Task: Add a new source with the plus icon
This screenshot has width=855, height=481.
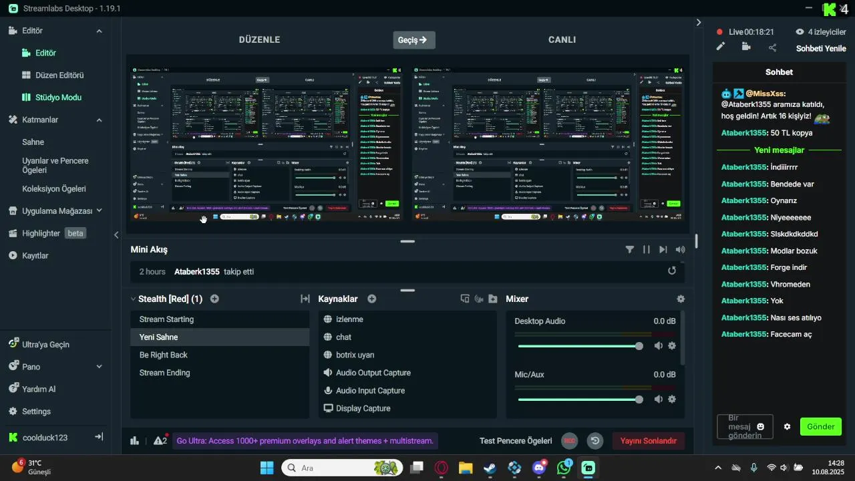Action: (372, 299)
